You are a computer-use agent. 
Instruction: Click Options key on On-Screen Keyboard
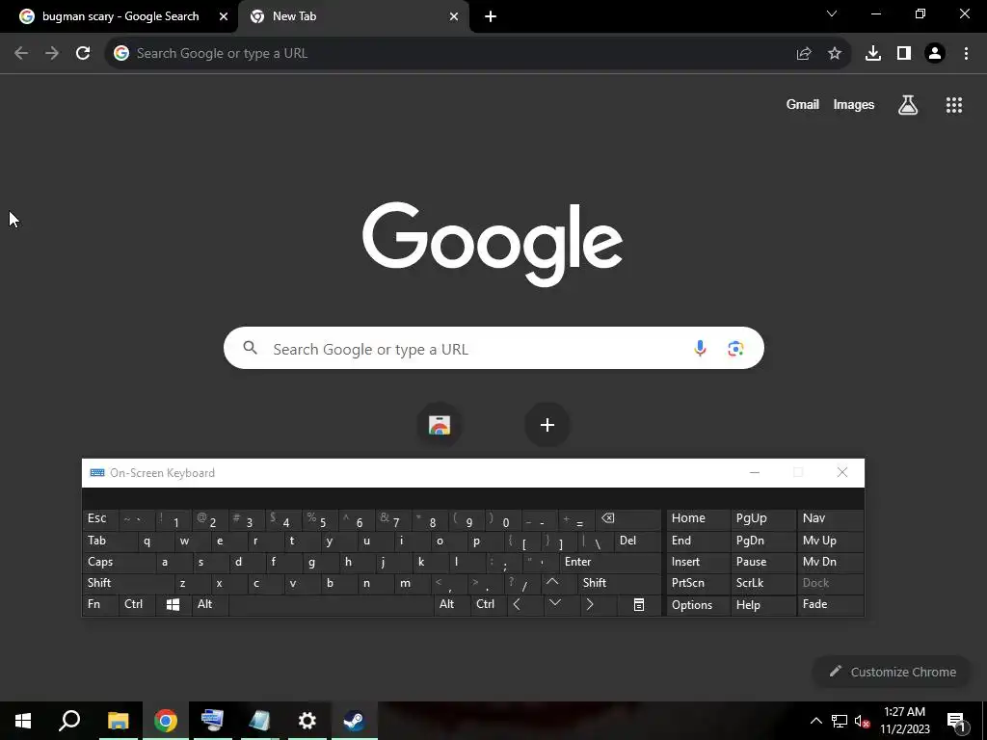point(698,604)
